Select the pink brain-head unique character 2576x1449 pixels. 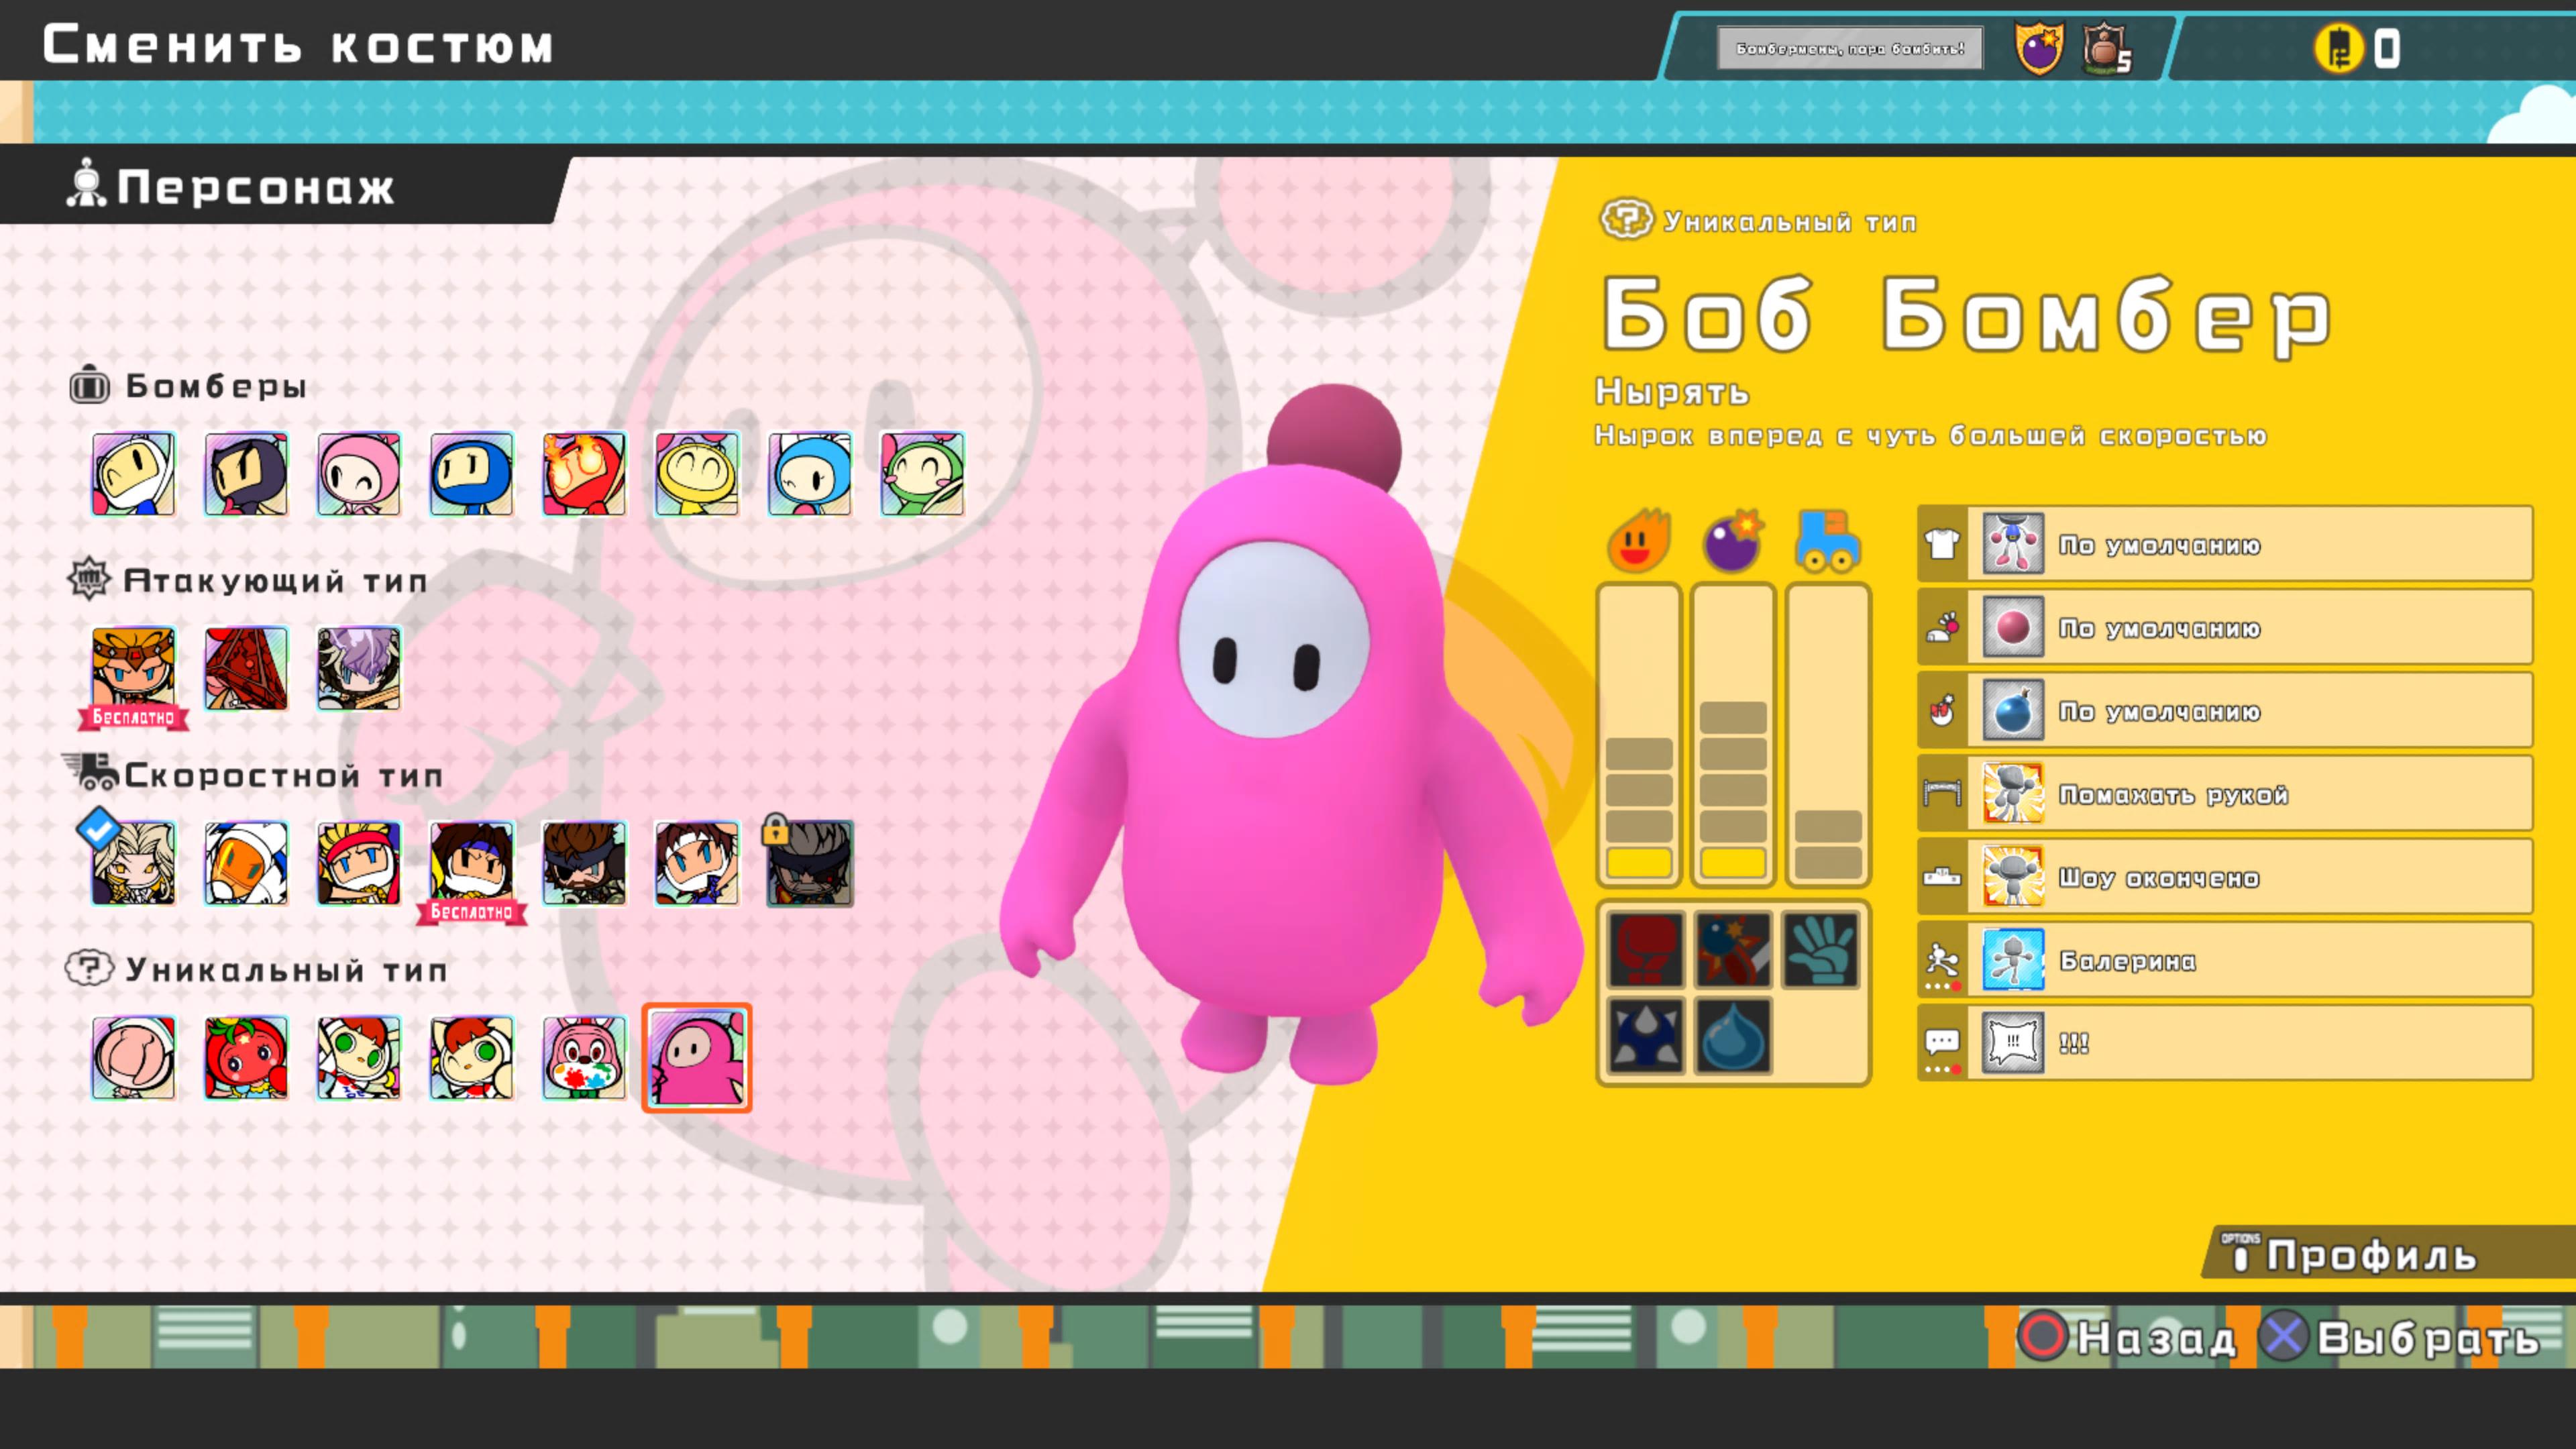133,1058
